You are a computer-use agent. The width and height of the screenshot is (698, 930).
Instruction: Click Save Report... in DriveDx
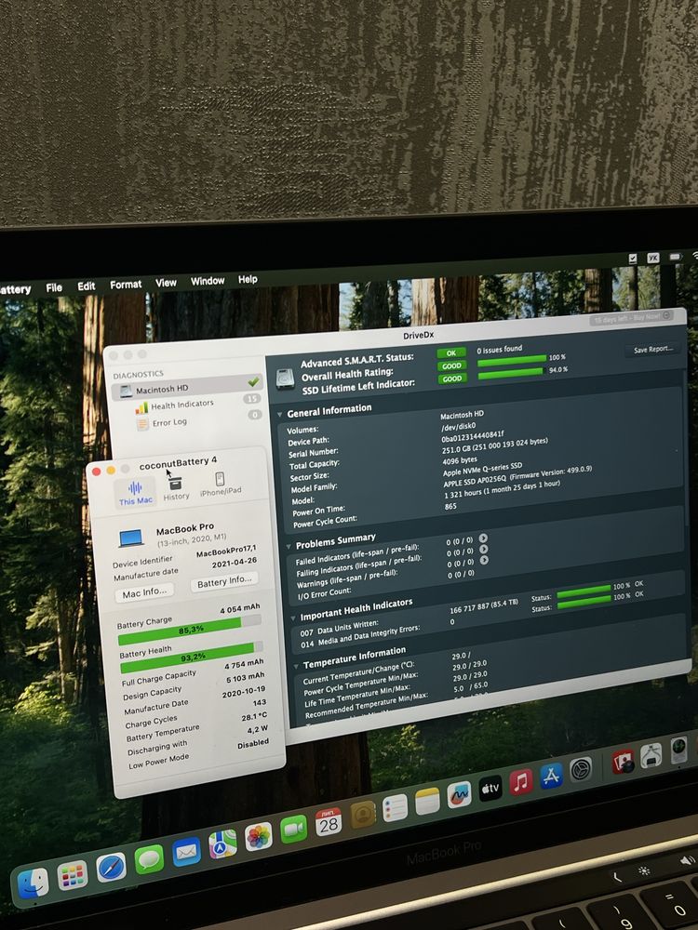click(x=652, y=350)
